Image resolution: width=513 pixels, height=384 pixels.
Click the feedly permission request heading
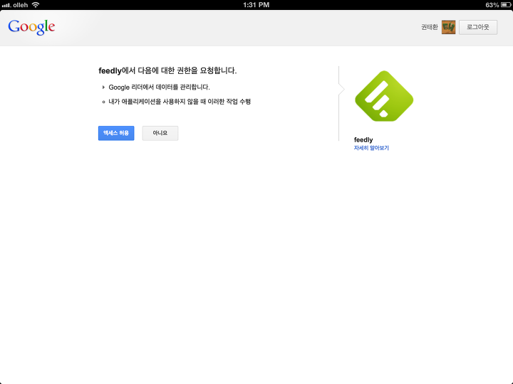pos(167,70)
